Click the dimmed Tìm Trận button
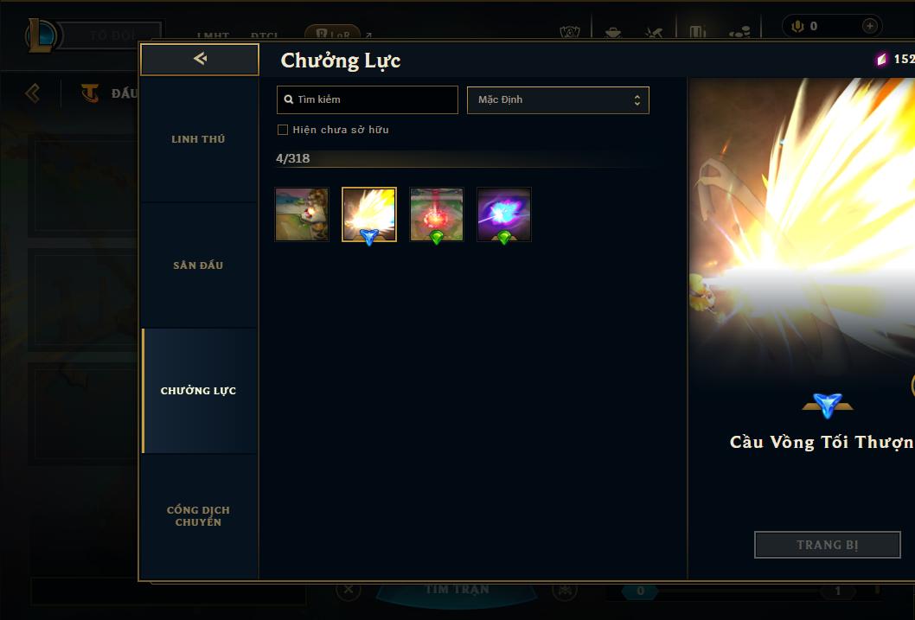This screenshot has height=620, width=915. [x=457, y=591]
